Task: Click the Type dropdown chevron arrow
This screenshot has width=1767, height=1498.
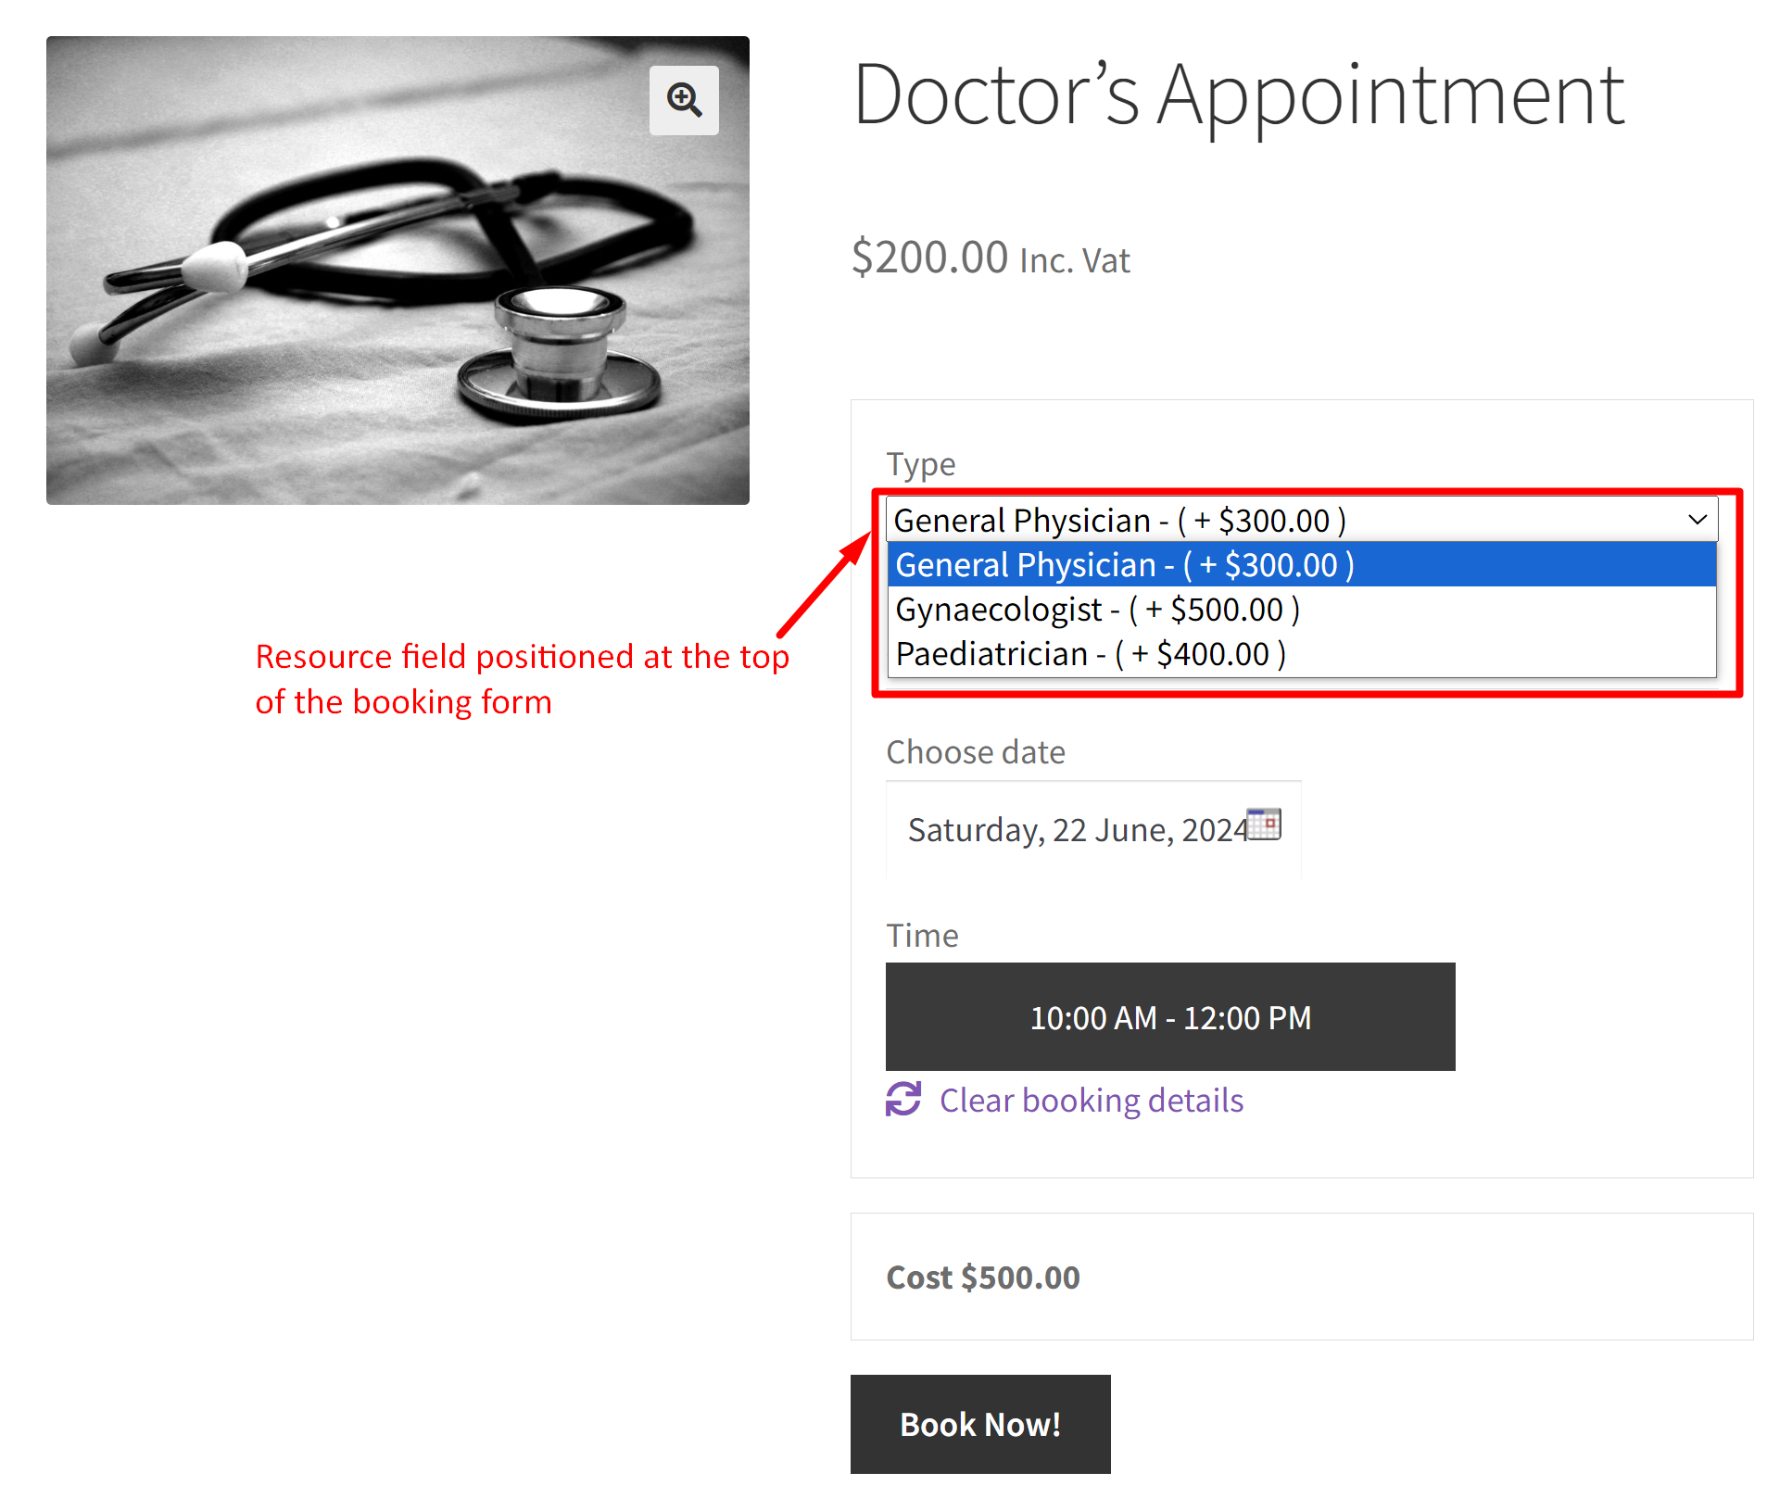Action: [x=1698, y=520]
